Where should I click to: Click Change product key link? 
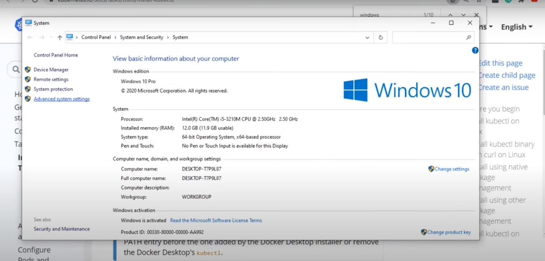coord(449,232)
